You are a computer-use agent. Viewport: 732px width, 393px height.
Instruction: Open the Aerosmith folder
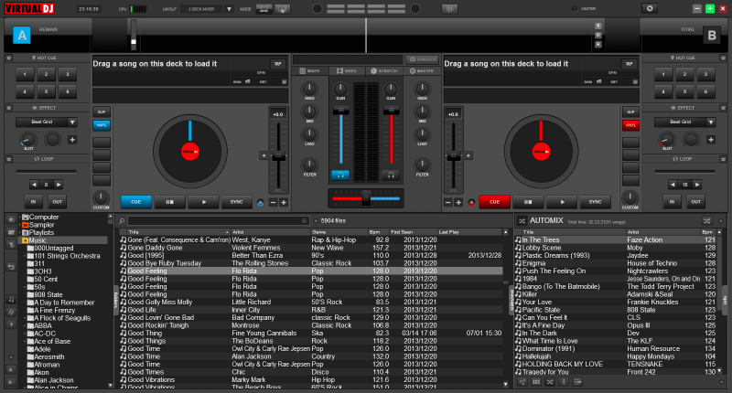coord(49,356)
